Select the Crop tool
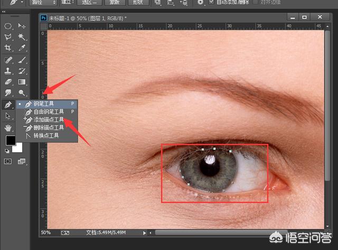This screenshot has width=338, height=250. [x=8, y=48]
